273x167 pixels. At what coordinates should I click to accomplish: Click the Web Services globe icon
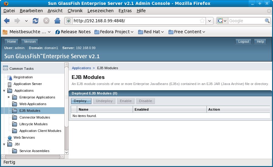click(9, 138)
